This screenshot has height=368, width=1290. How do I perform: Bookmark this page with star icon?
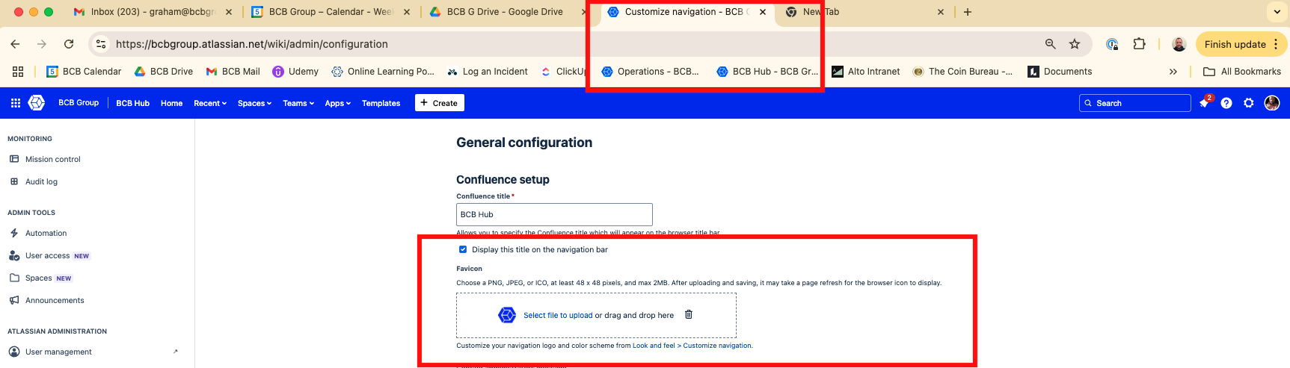(x=1075, y=44)
